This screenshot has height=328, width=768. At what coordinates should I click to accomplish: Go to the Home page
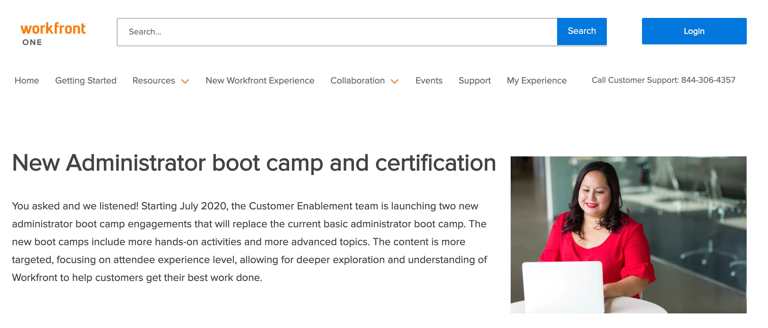(x=27, y=81)
